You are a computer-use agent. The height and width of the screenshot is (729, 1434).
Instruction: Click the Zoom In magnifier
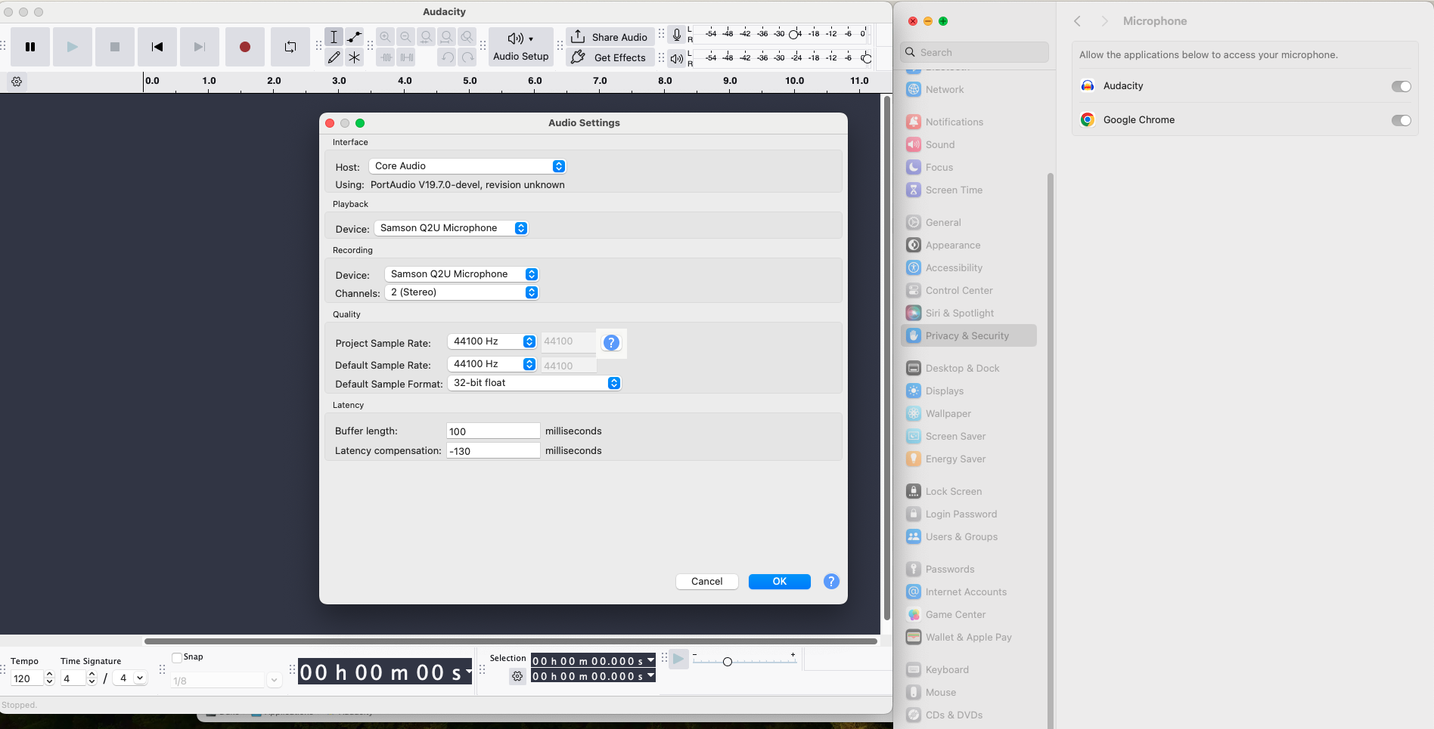(x=386, y=37)
